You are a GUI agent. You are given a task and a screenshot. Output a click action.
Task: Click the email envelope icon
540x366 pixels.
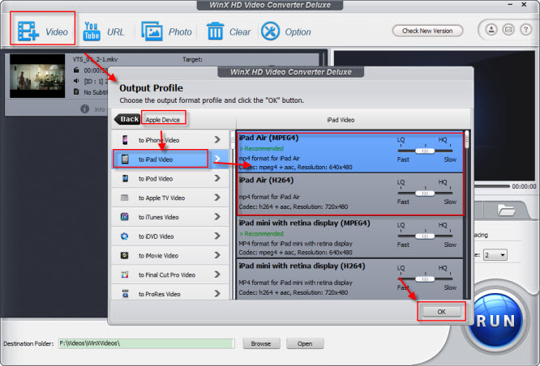point(508,30)
